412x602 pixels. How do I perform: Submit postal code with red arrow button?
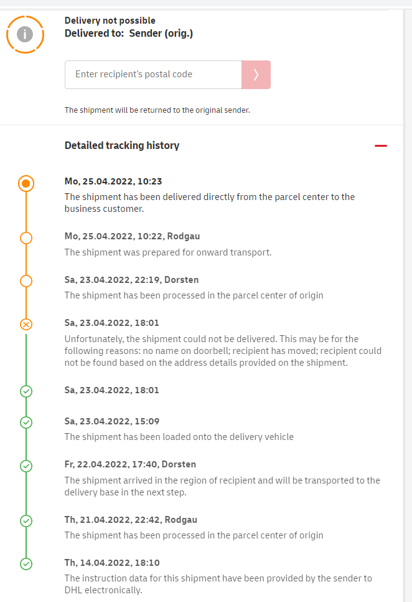(x=256, y=75)
